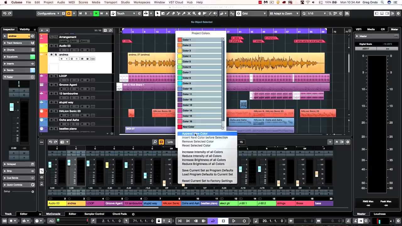
Task: Toggle the green R read automation button
Action: pos(96,13)
